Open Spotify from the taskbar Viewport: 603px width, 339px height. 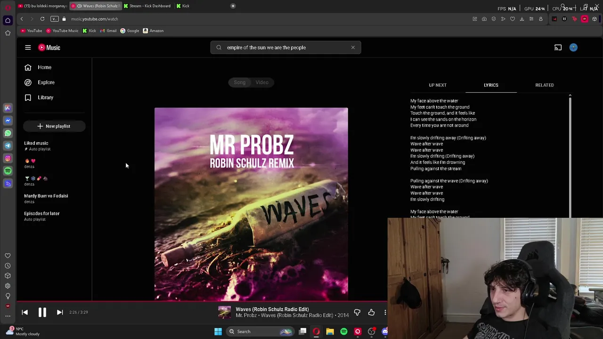tap(344, 331)
